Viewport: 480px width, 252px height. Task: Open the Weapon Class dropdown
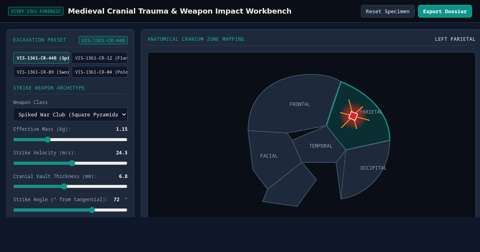(x=70, y=114)
